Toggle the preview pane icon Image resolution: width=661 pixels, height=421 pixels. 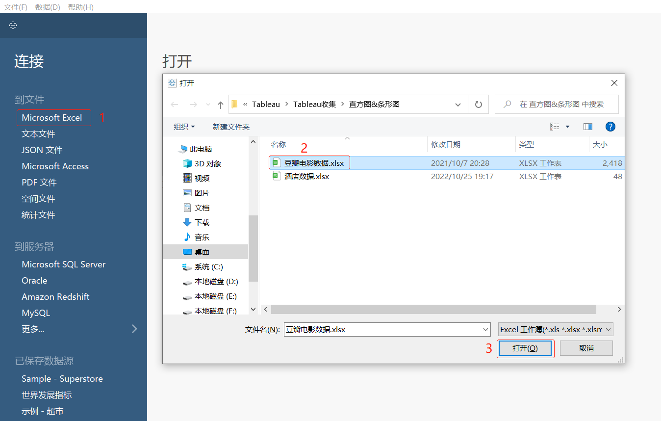[588, 127]
